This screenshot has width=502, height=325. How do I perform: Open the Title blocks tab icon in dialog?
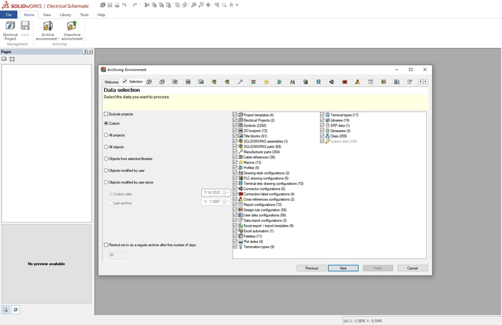click(201, 82)
